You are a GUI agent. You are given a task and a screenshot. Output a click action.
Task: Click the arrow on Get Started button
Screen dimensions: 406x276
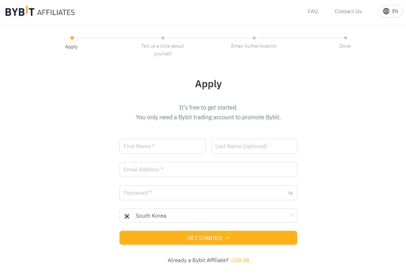227,238
